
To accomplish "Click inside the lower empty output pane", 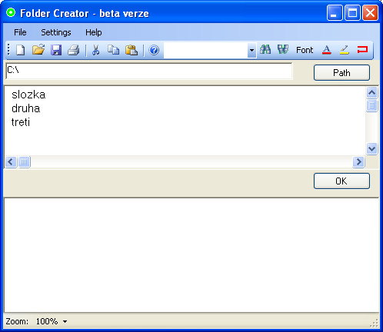I will 191,255.
